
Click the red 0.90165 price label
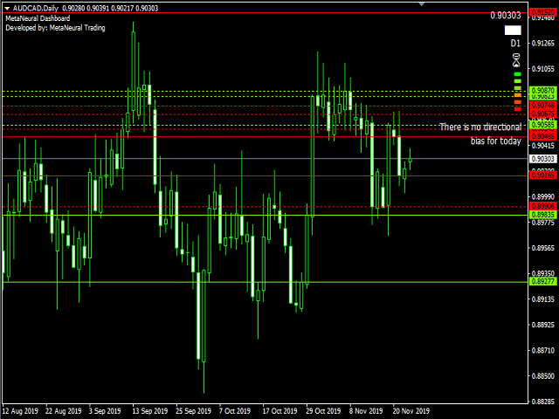(543, 175)
